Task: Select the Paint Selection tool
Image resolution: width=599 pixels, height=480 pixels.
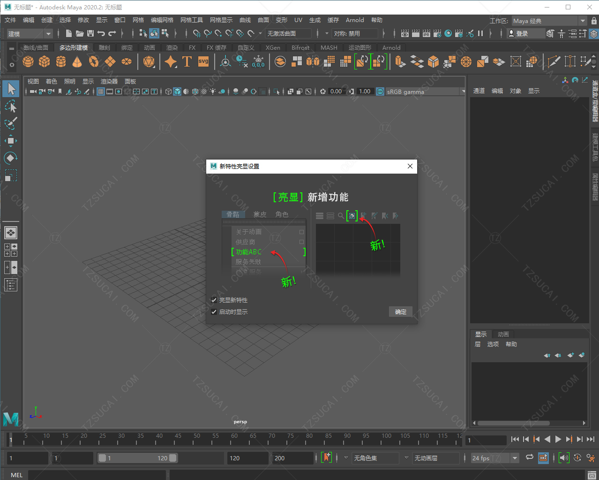Action: point(10,123)
